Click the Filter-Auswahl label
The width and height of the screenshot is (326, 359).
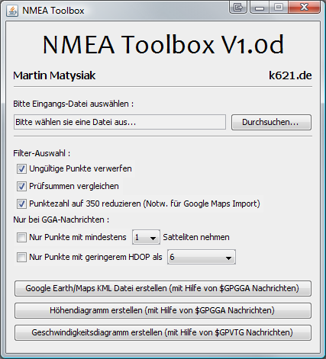[x=42, y=153]
